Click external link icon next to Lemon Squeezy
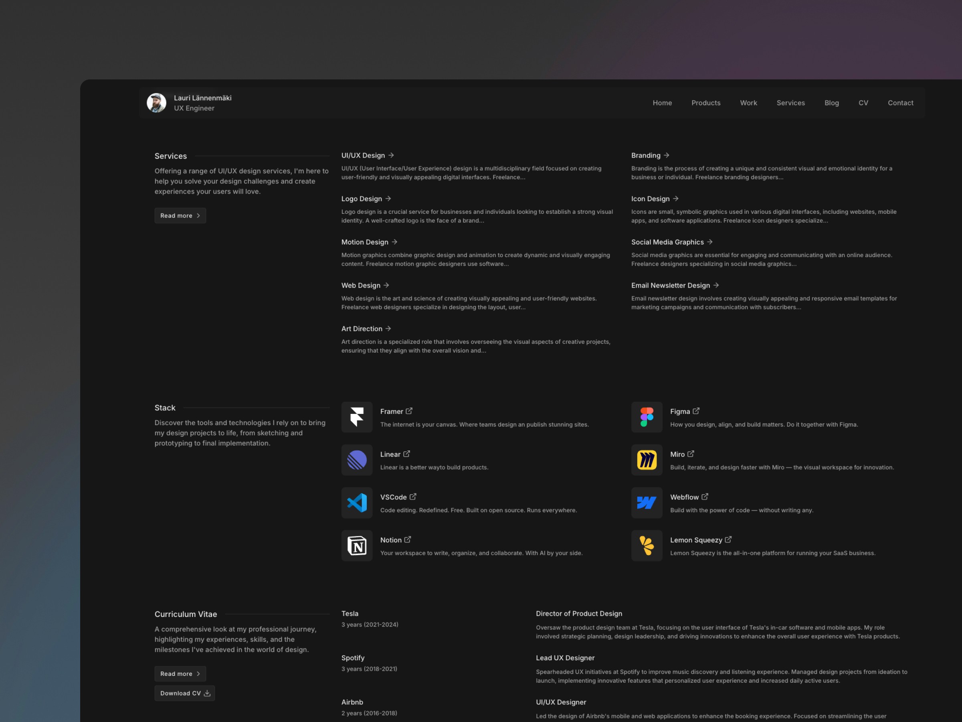This screenshot has height=722, width=962. click(728, 539)
